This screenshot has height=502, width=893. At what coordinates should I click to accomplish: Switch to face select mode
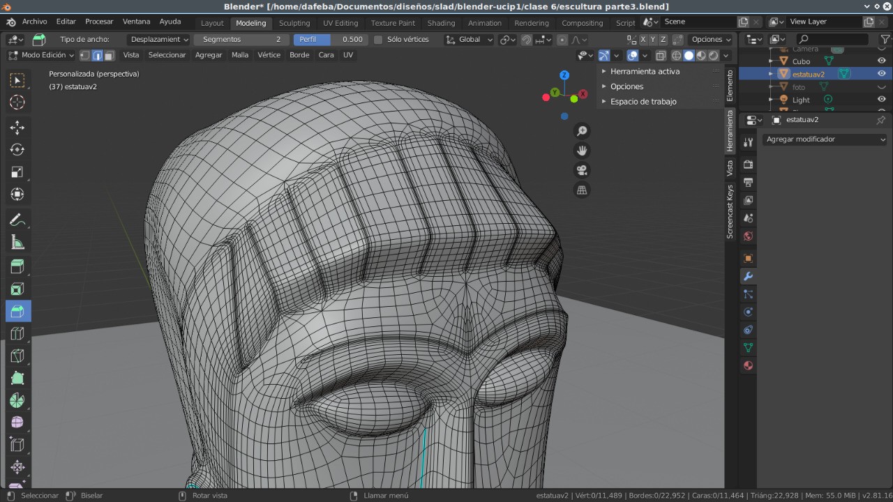pyautogui.click(x=109, y=55)
